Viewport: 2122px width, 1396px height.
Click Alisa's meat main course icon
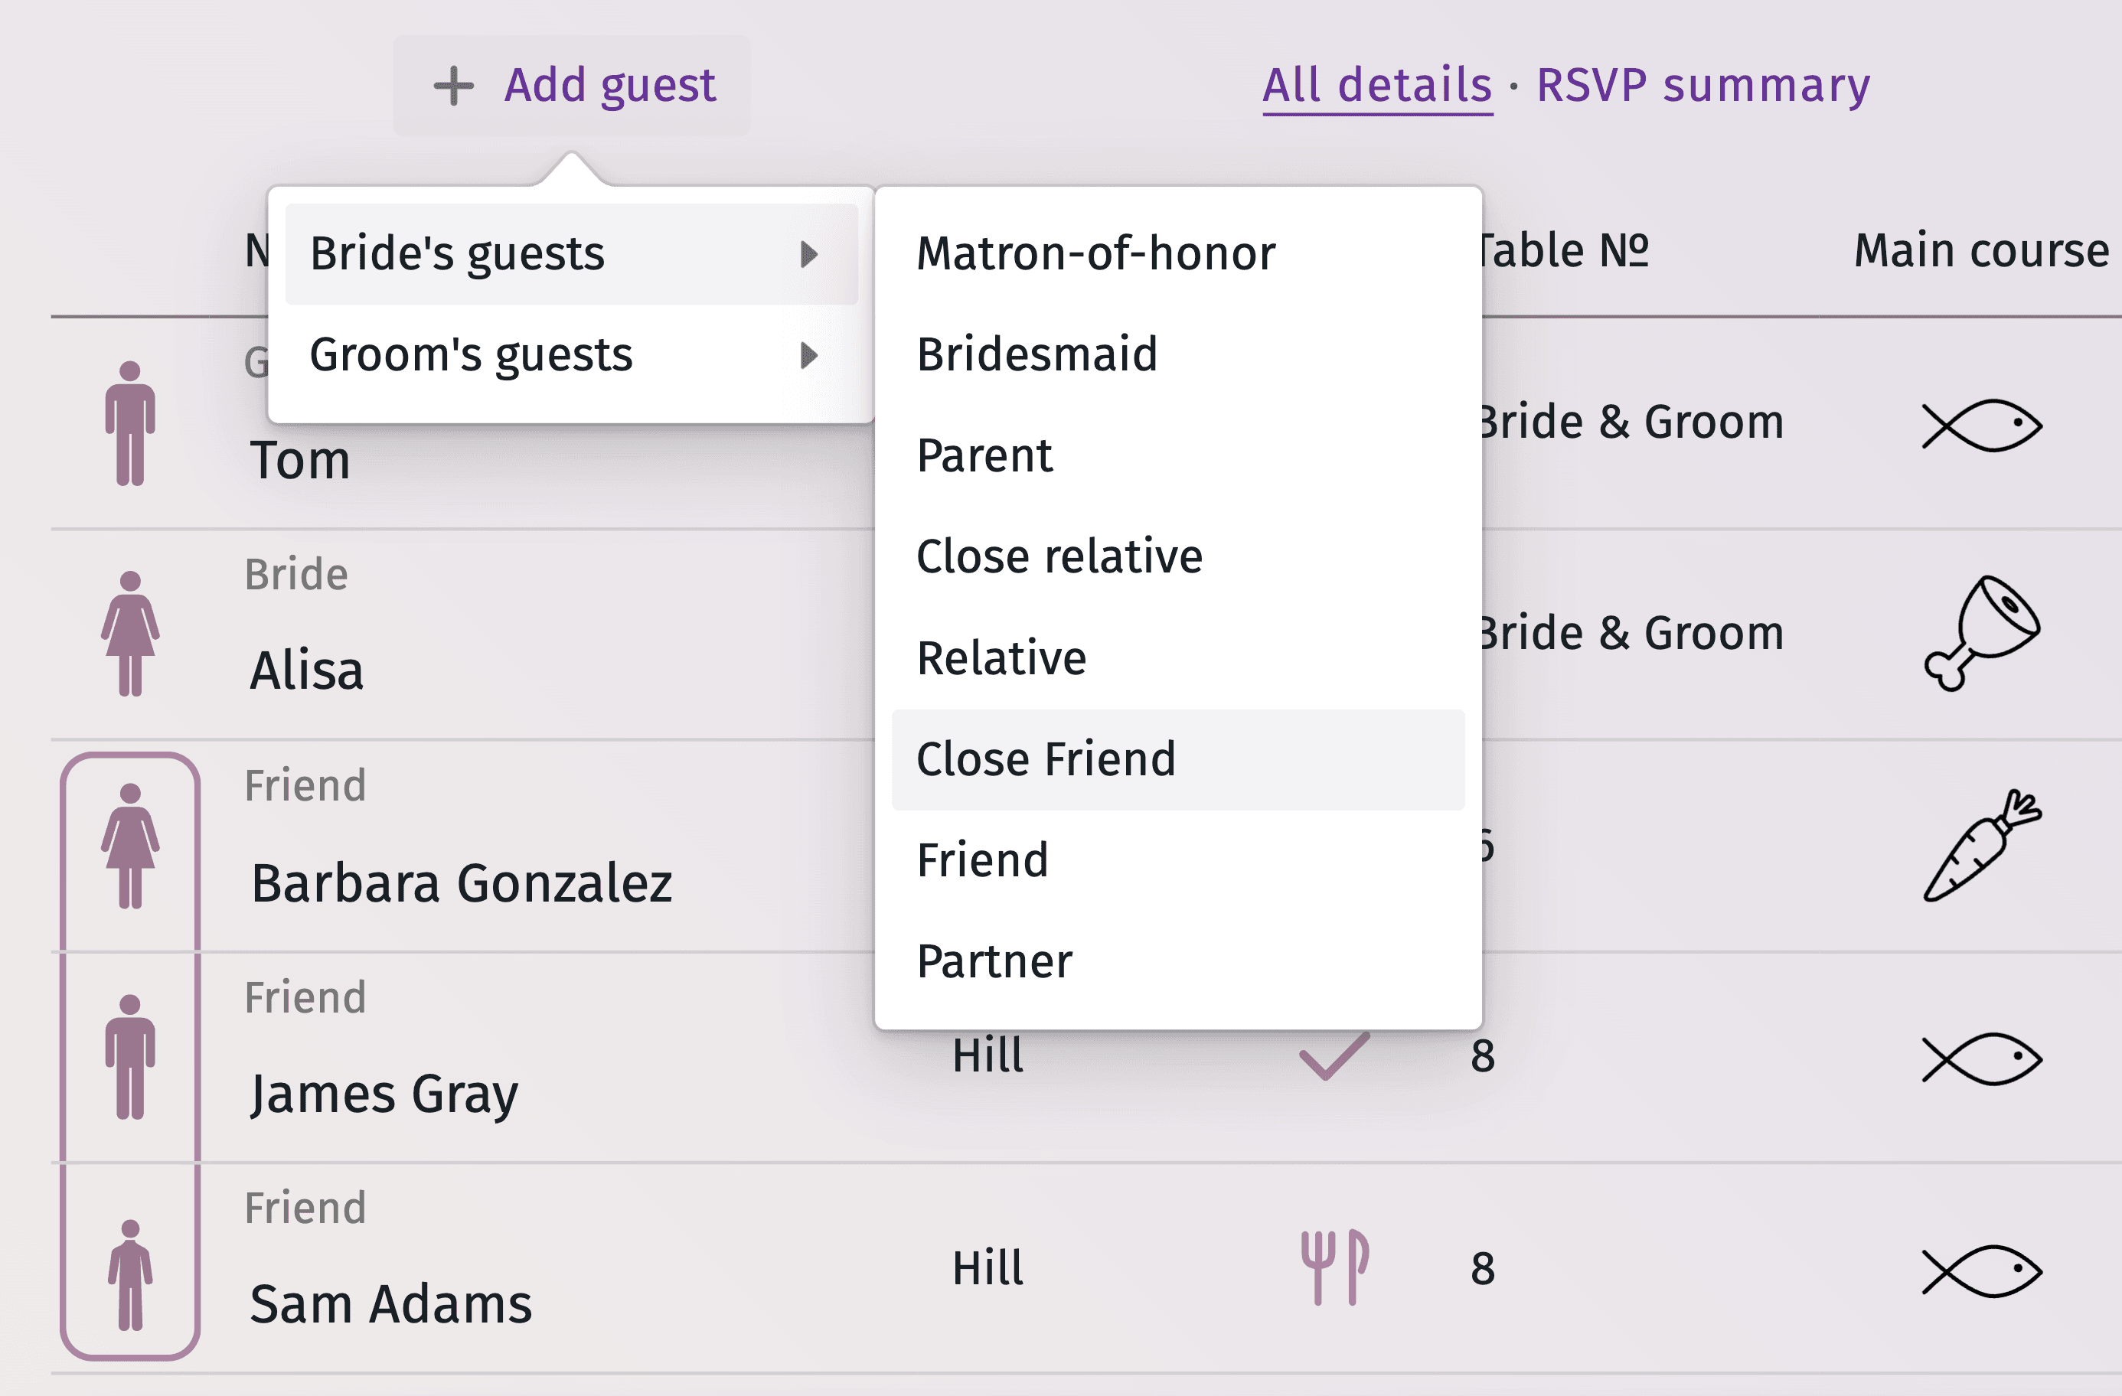tap(1981, 633)
